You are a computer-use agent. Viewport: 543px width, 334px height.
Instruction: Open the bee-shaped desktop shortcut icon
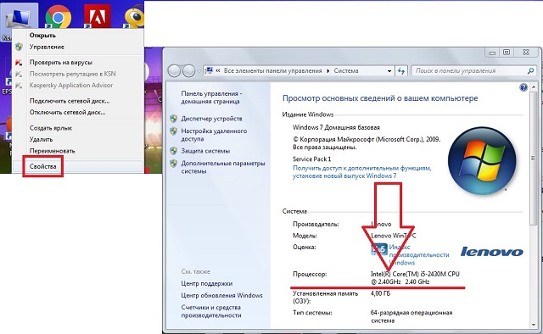click(135, 17)
